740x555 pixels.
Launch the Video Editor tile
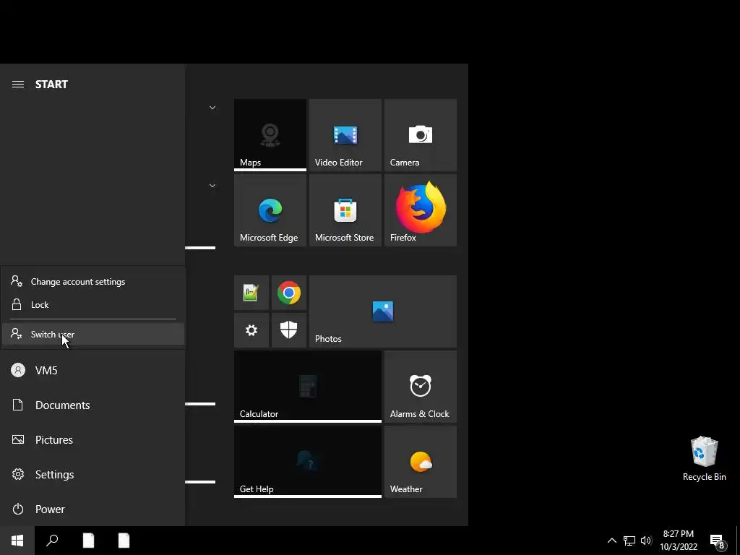(345, 135)
